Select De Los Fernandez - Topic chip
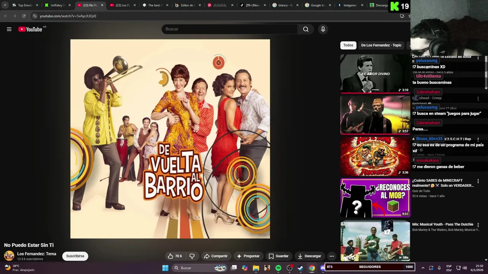This screenshot has height=274, width=488. click(381, 45)
